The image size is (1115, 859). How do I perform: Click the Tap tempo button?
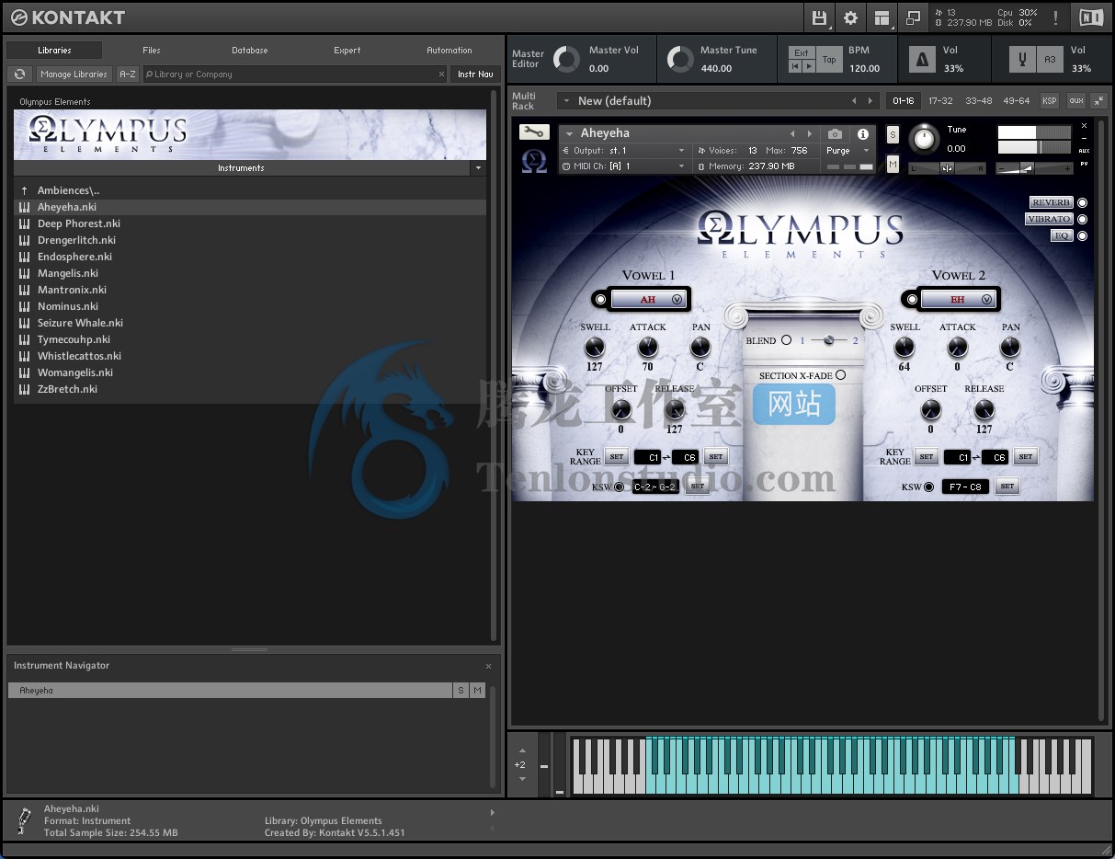[x=829, y=60]
